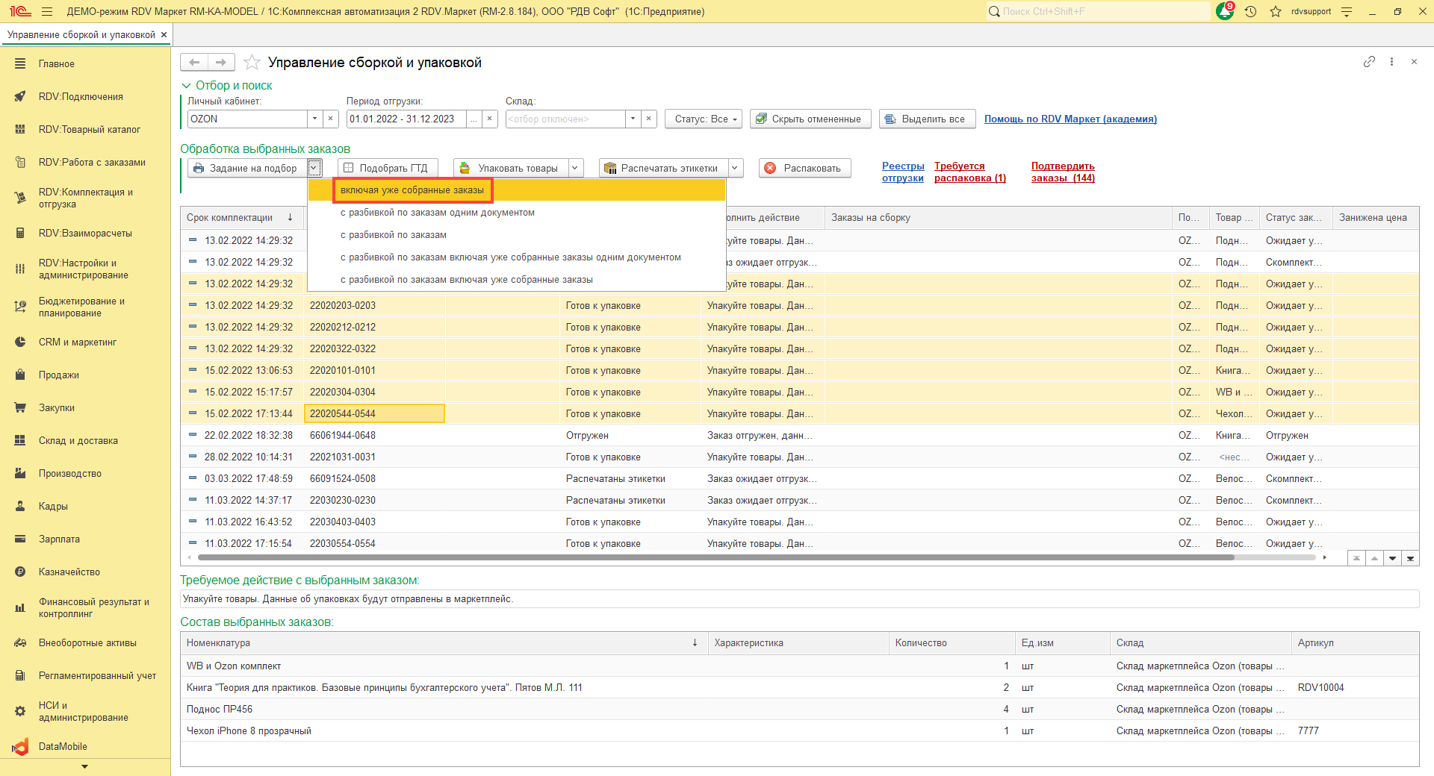
Task: Open notifications bell icon in title bar
Action: [1225, 11]
